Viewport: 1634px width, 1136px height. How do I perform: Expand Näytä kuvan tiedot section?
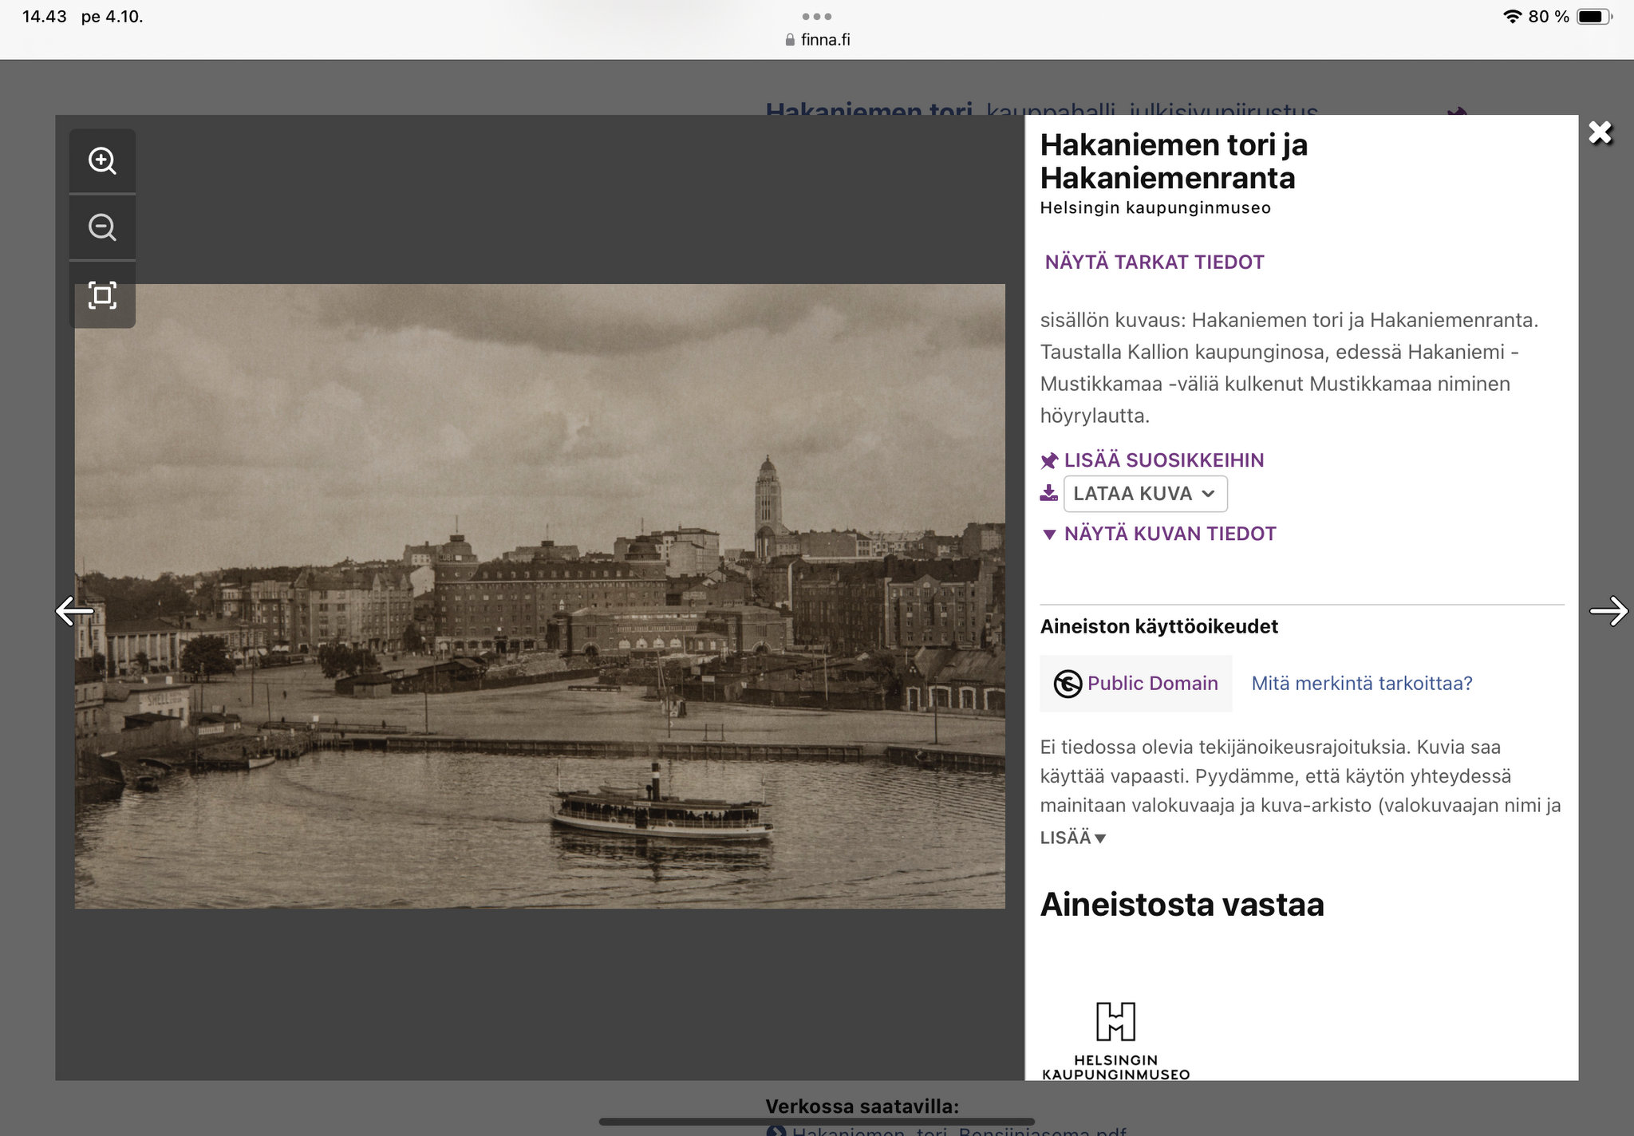tap(1169, 534)
